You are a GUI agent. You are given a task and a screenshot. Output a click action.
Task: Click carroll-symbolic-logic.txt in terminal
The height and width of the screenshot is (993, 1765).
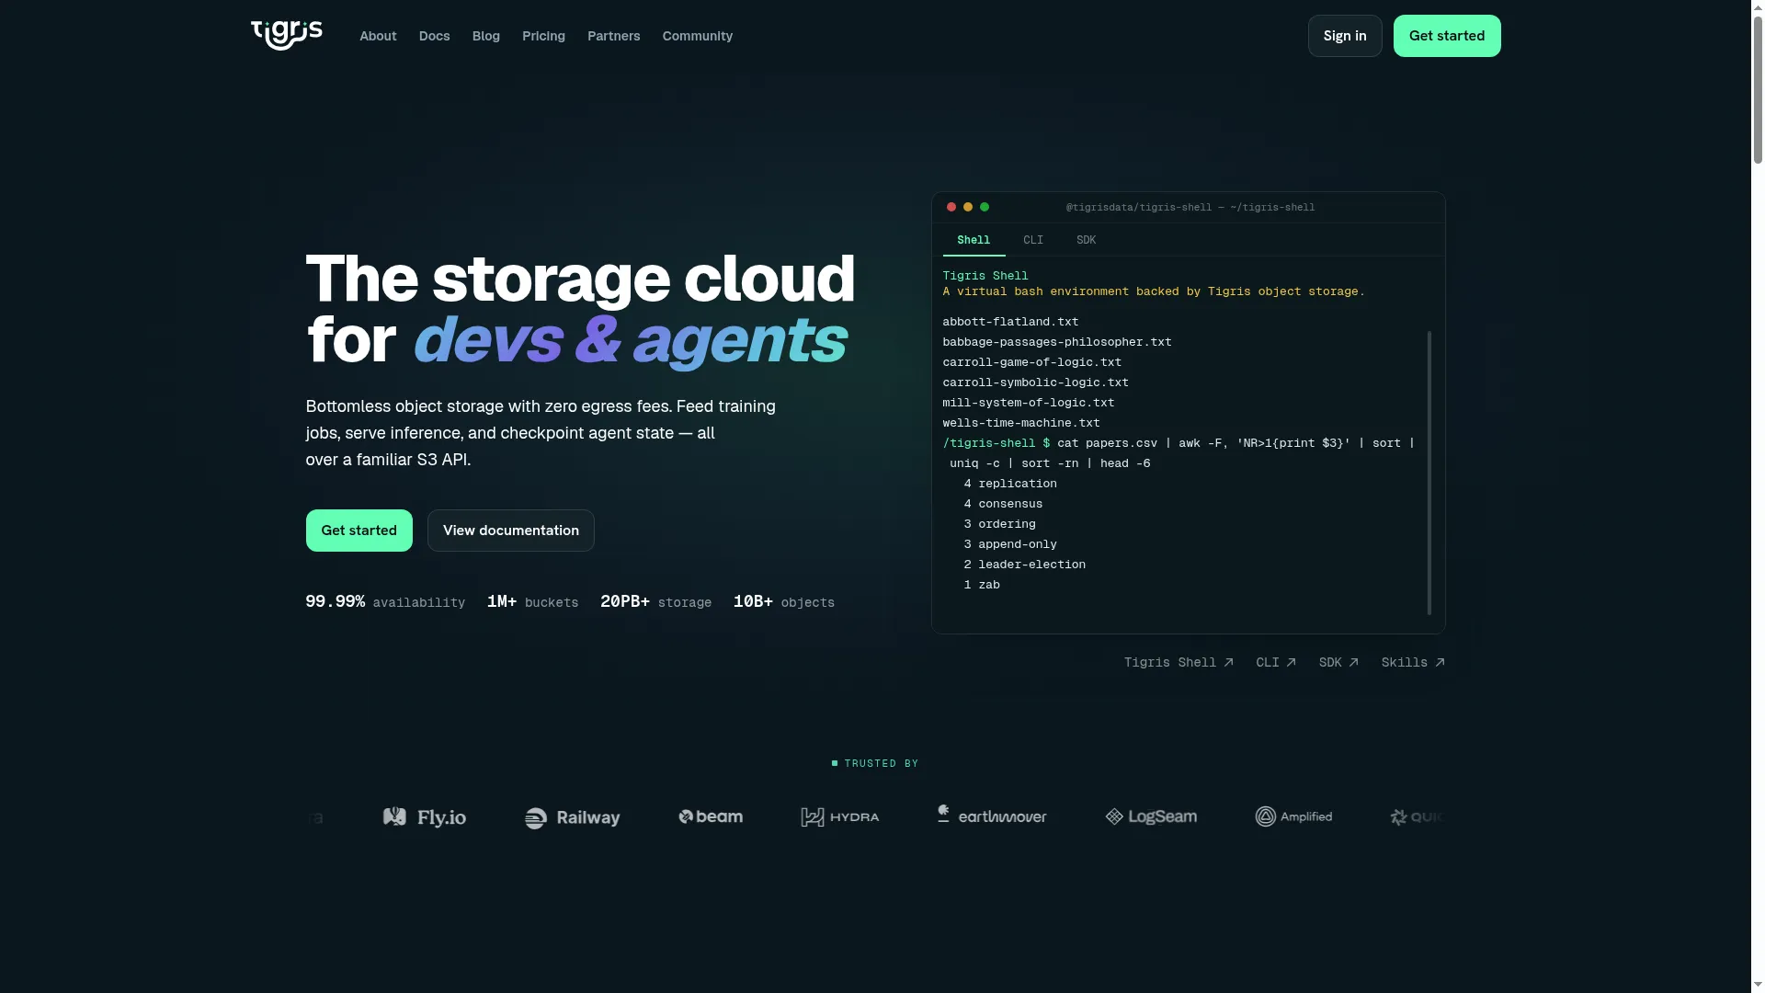1035,382
